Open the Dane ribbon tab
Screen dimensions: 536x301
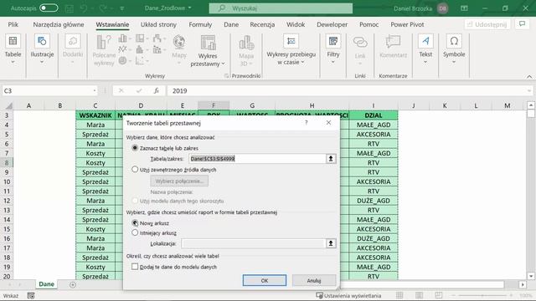coord(231,24)
